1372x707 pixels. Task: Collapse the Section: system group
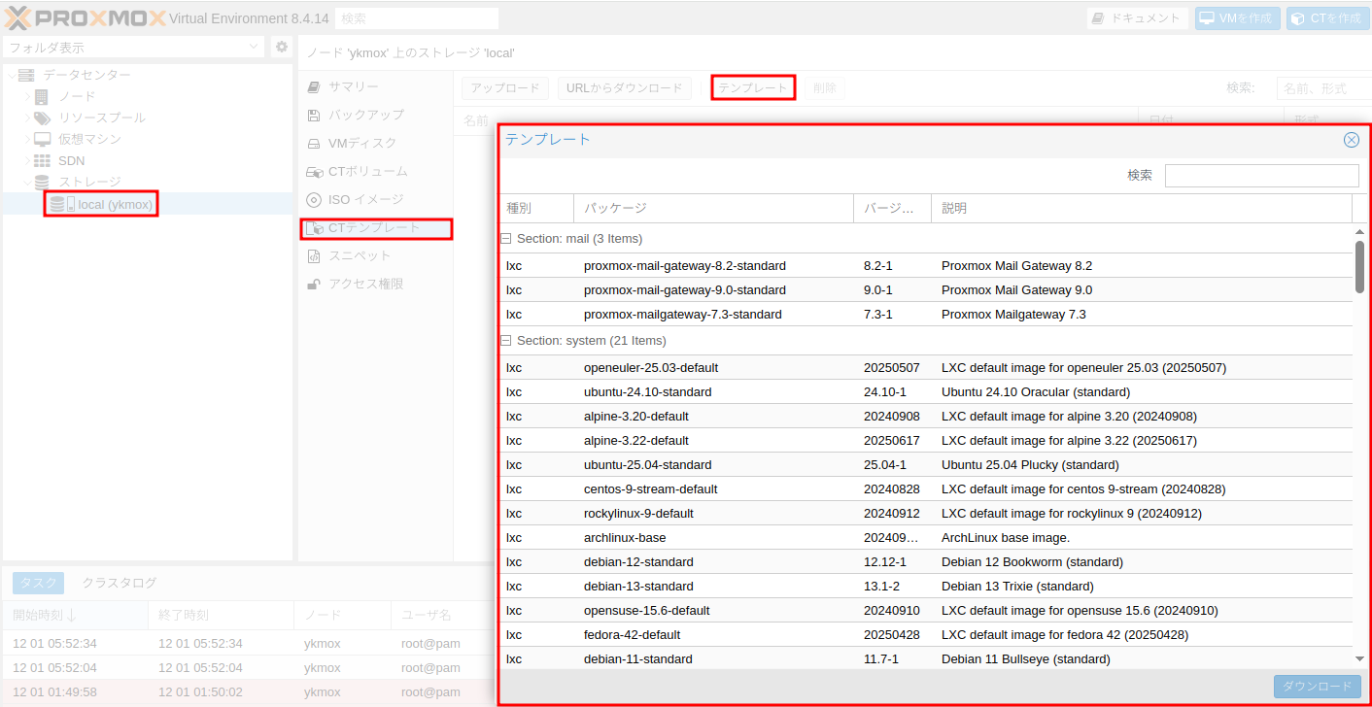(x=505, y=341)
